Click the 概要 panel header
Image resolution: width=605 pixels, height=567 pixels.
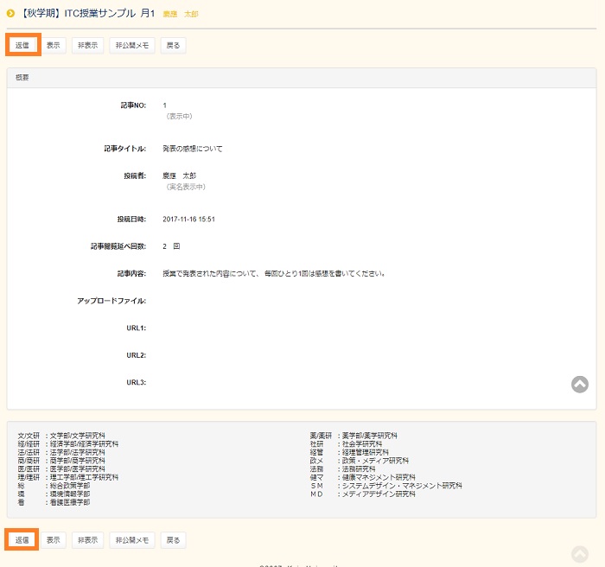tap(22, 78)
